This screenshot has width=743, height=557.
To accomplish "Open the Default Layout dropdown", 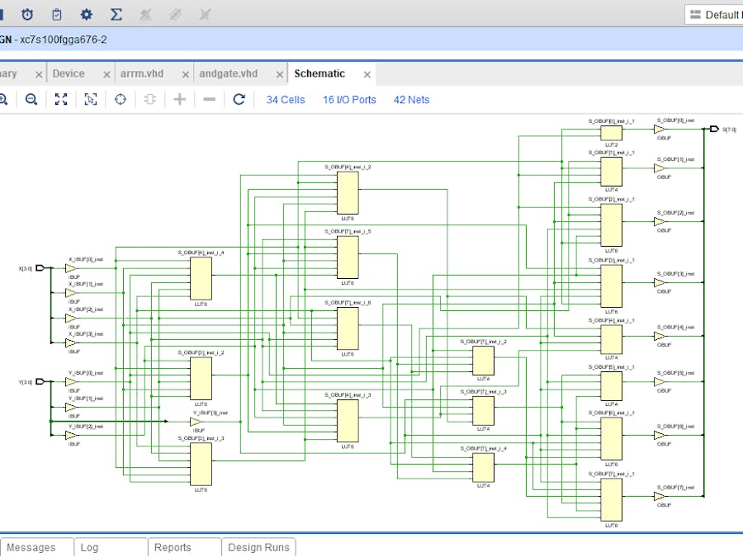I will click(x=715, y=14).
